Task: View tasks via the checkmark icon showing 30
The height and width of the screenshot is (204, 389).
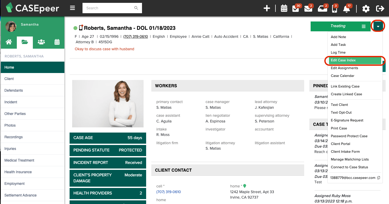Action: (296, 9)
